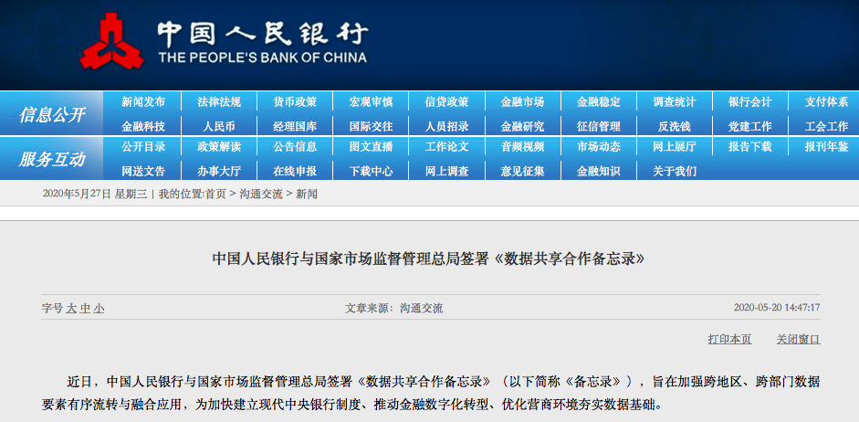This screenshot has width=859, height=422.
Task: Open the 新闻发布 menu item
Action: (x=143, y=102)
